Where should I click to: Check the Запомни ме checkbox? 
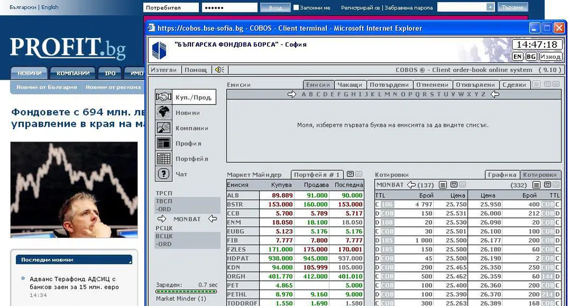(x=296, y=8)
